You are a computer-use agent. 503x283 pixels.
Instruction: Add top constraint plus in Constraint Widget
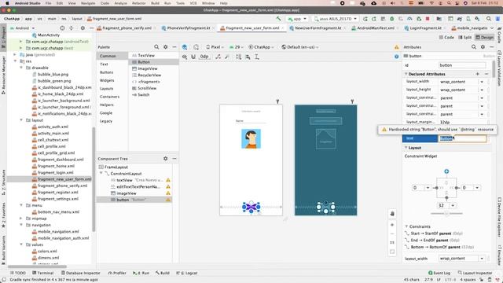[x=446, y=171]
